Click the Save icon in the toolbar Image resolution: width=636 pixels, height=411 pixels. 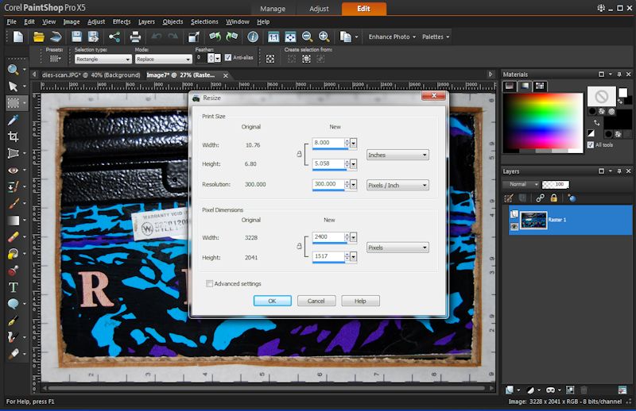(x=77, y=36)
